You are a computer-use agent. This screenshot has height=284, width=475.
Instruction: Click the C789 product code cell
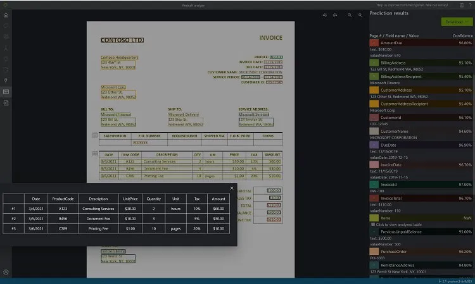[x=63, y=228]
